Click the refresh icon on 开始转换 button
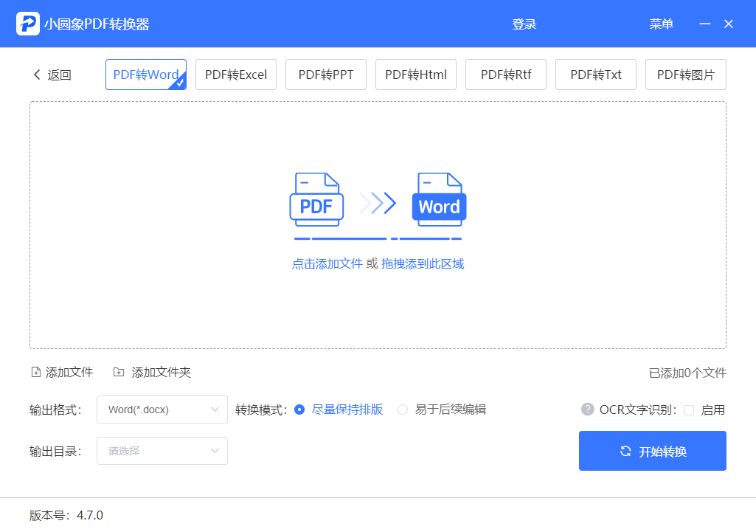 (625, 451)
